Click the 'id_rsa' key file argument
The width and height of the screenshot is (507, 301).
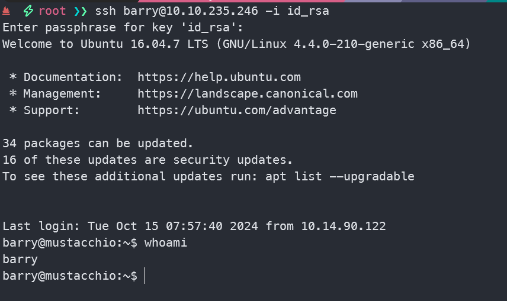point(308,11)
